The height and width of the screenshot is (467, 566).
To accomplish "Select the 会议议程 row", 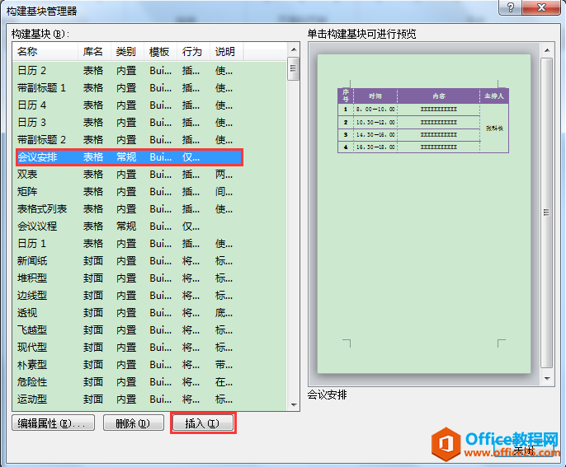I will pyautogui.click(x=130, y=226).
